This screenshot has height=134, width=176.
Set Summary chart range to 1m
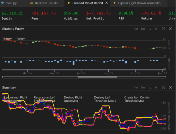point(136,88)
